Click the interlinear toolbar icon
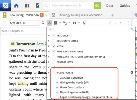This screenshot has width=137, height=100. (65, 23)
